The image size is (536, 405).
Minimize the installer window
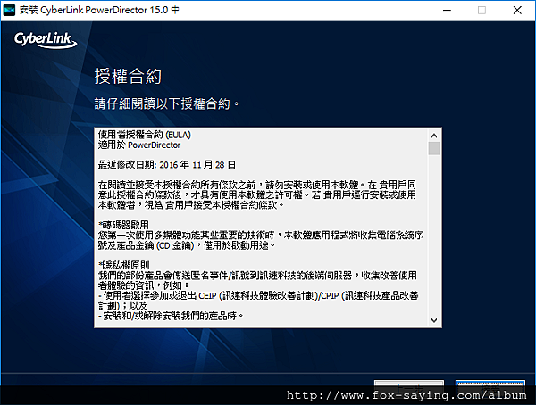[x=448, y=10]
